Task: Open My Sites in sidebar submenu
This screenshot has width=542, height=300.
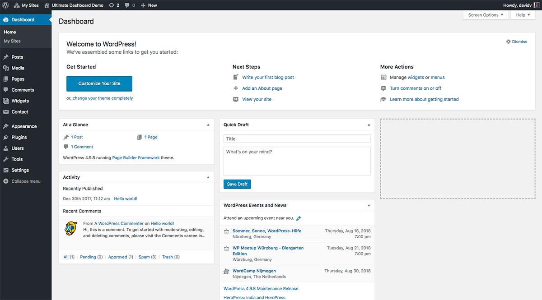Action: point(12,41)
